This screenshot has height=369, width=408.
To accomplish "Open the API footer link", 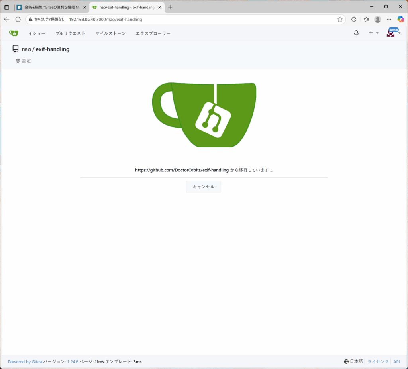I will point(396,362).
